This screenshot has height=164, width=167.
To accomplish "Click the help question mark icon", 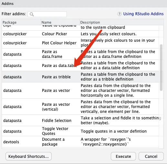I will point(119,14).
